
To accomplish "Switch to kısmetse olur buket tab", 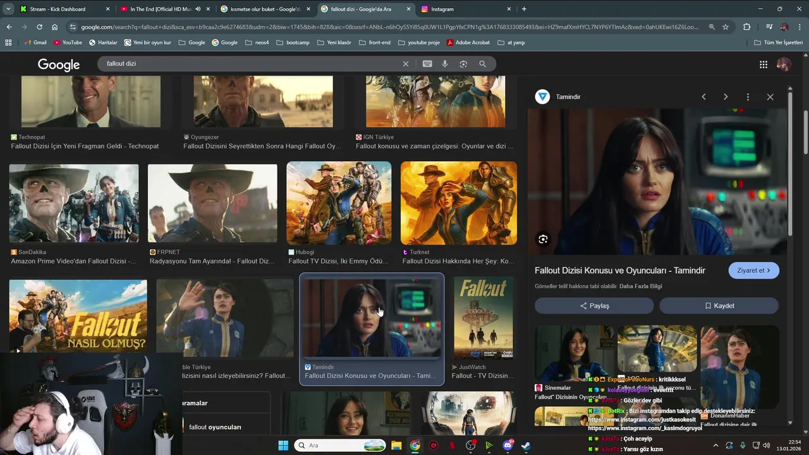I will tap(265, 9).
